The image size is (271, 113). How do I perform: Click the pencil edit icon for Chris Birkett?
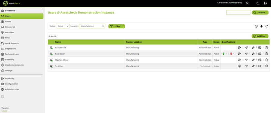tap(253, 47)
